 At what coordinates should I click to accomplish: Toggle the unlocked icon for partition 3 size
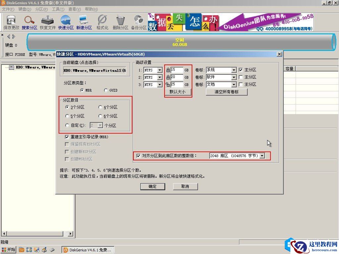coord(168,84)
